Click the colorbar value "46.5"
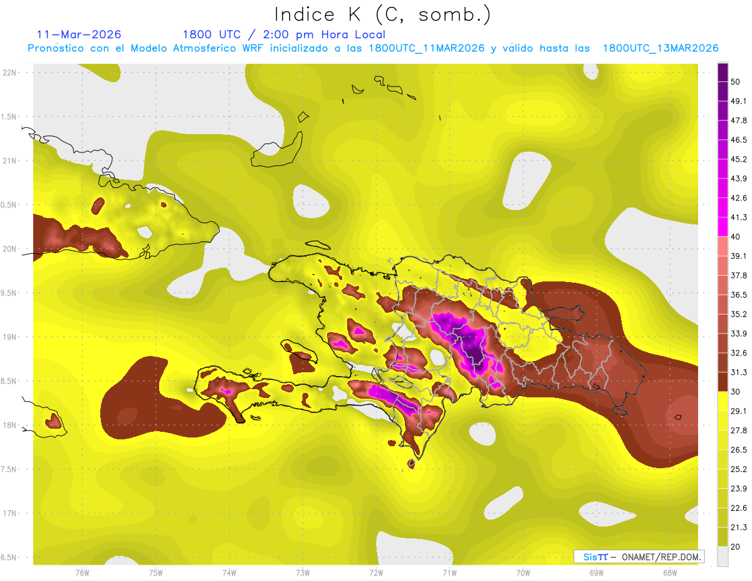 pos(739,140)
